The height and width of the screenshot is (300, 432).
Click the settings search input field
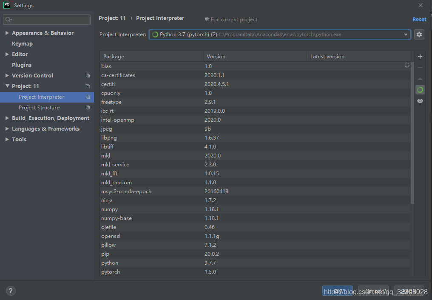[x=47, y=20]
